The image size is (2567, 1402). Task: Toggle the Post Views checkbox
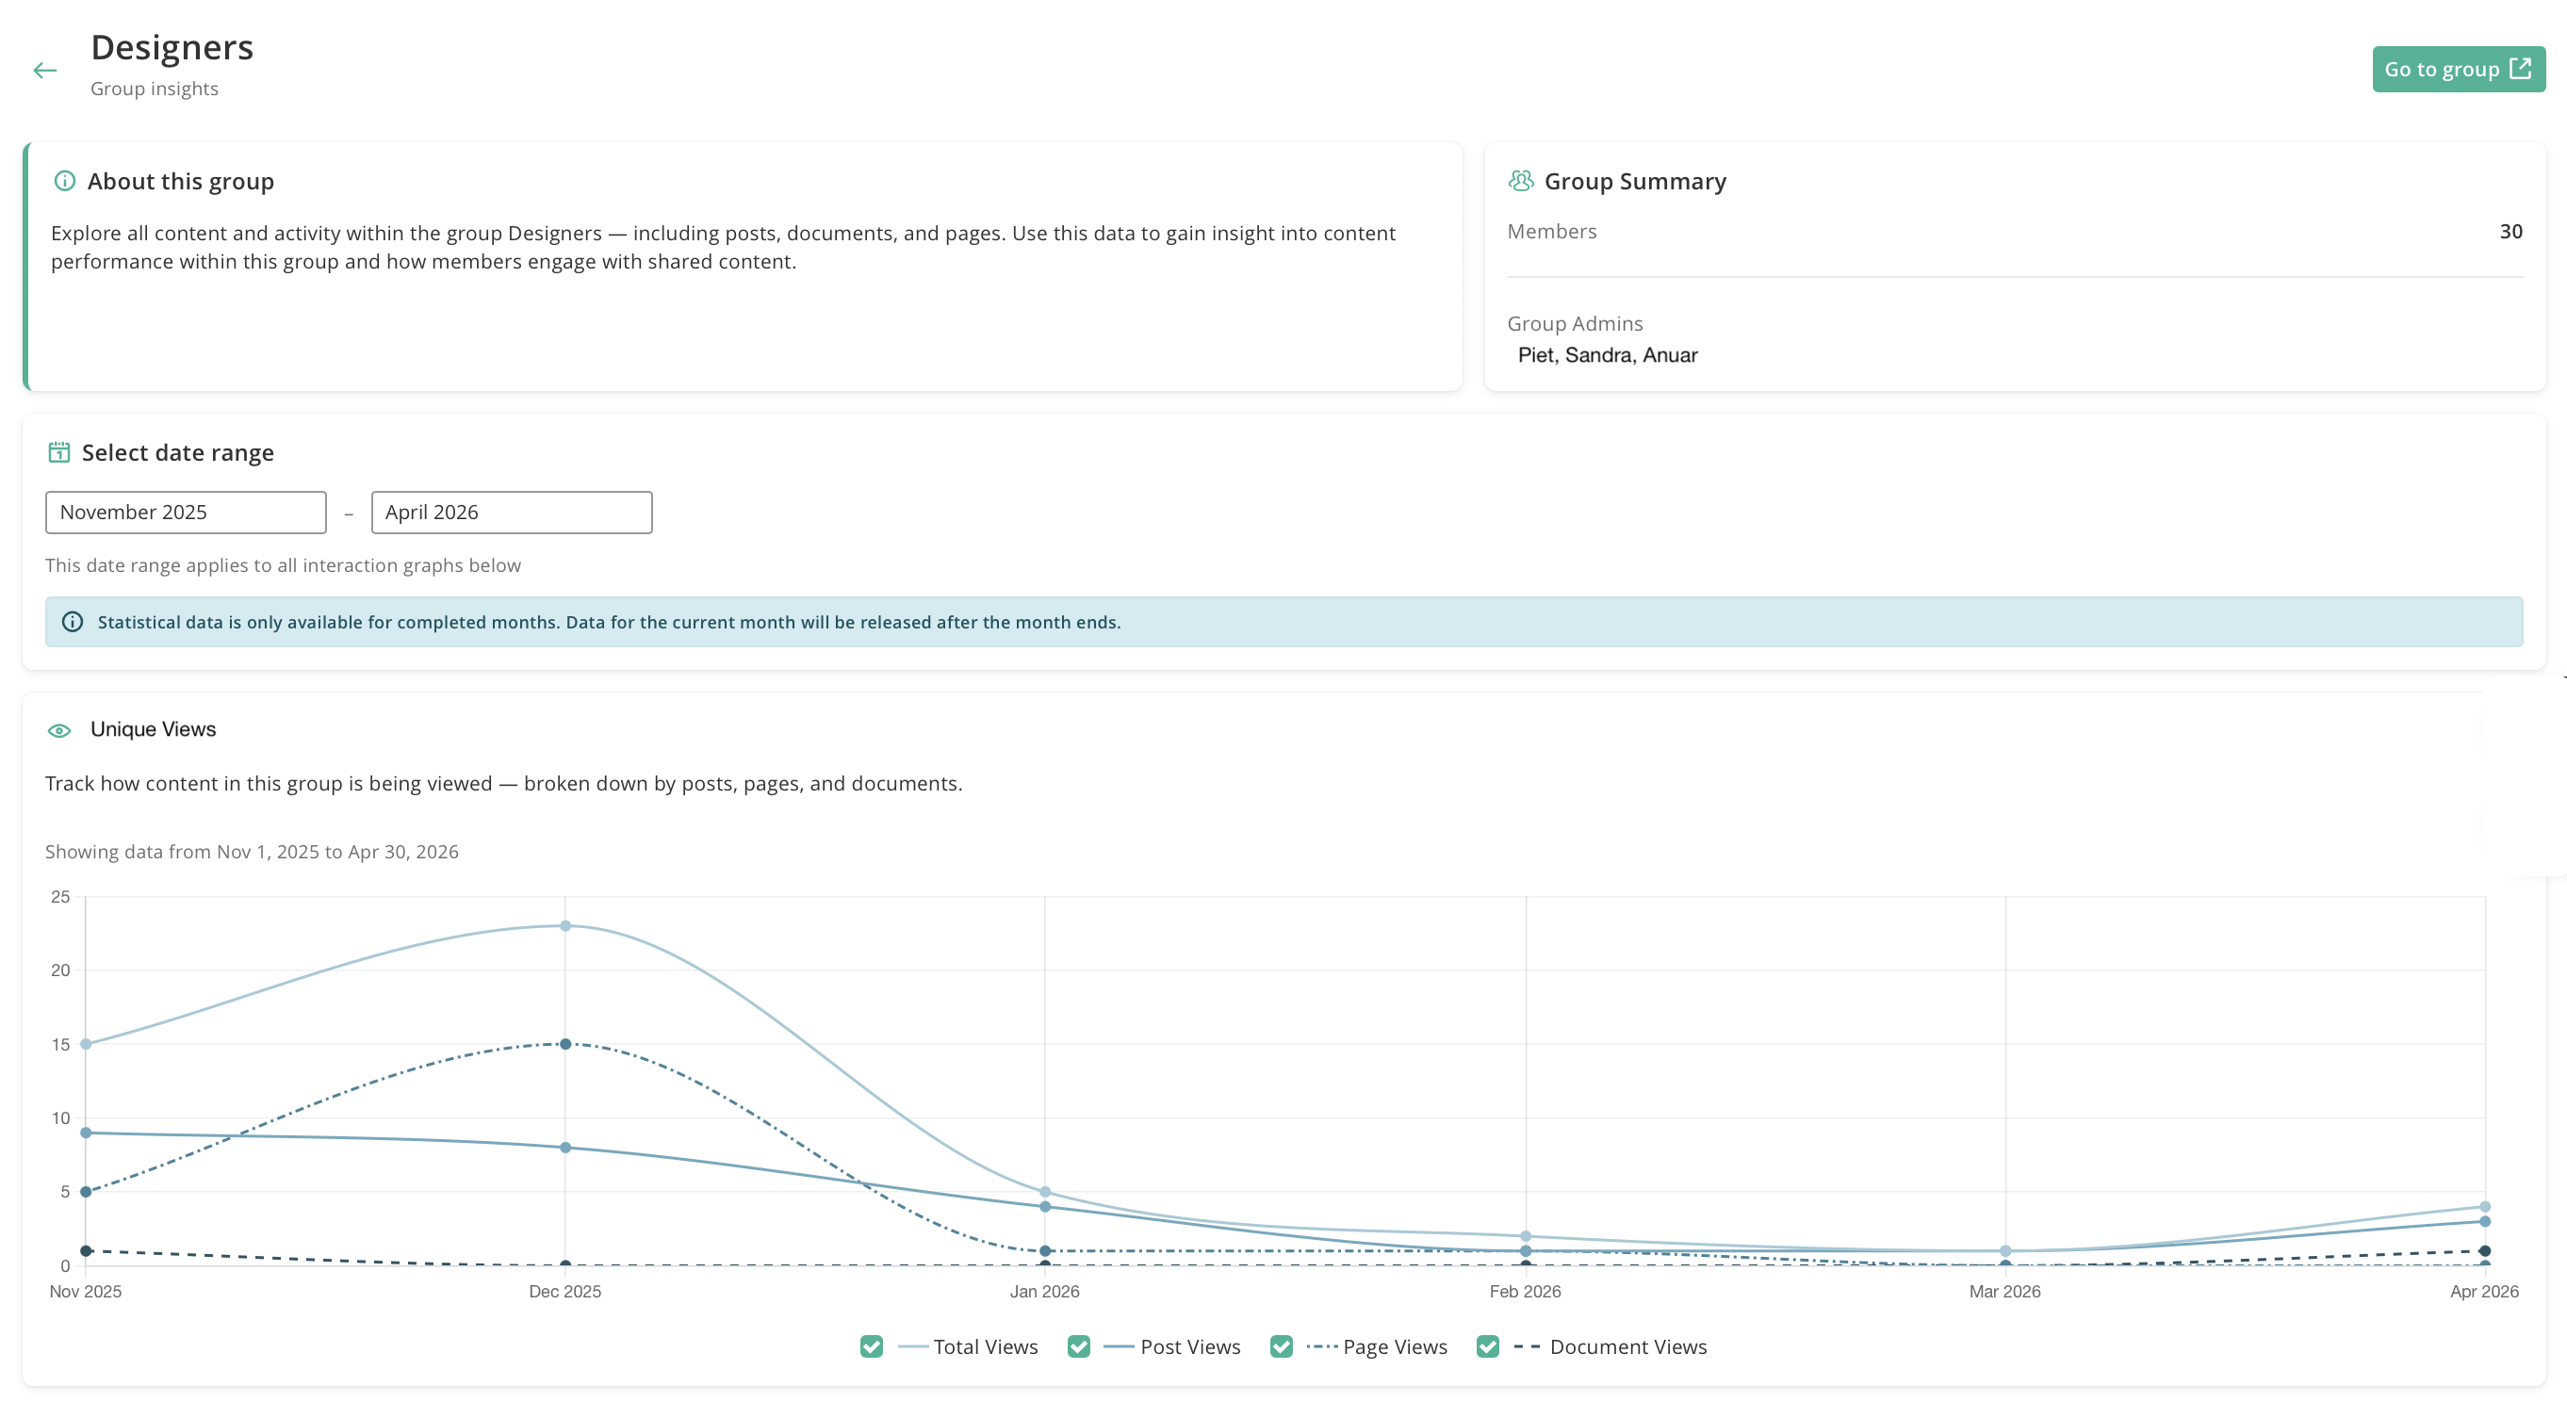1078,1347
